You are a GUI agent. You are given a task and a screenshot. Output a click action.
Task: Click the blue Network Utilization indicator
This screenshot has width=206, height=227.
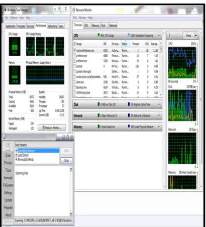129,116
